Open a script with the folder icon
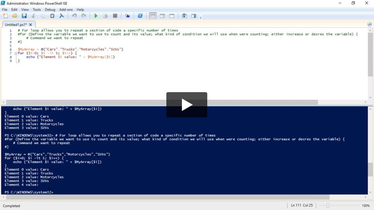Image resolution: width=374 pixels, height=210 pixels. pyautogui.click(x=15, y=16)
